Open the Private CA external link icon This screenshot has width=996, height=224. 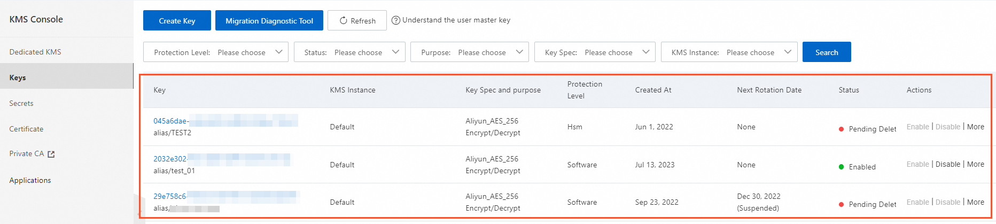(51, 154)
